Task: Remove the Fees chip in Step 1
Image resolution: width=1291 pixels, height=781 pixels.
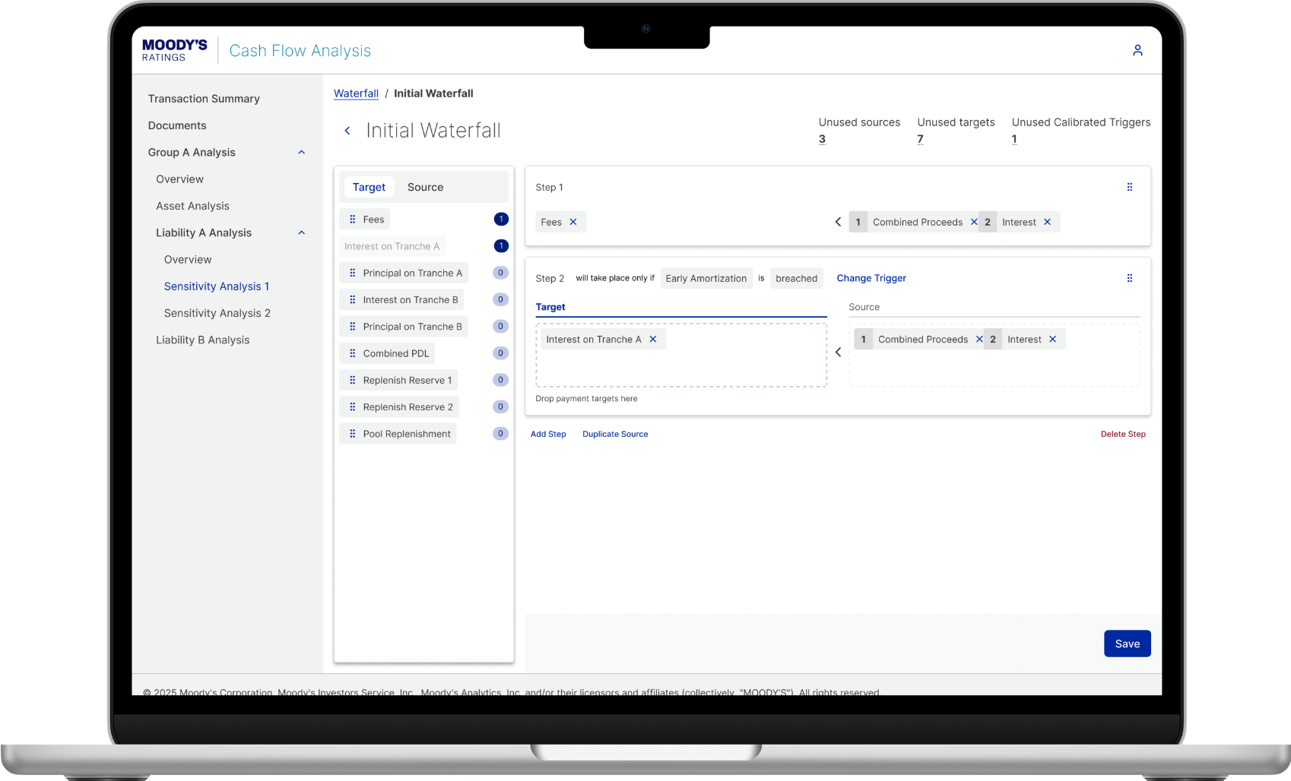Action: point(573,222)
